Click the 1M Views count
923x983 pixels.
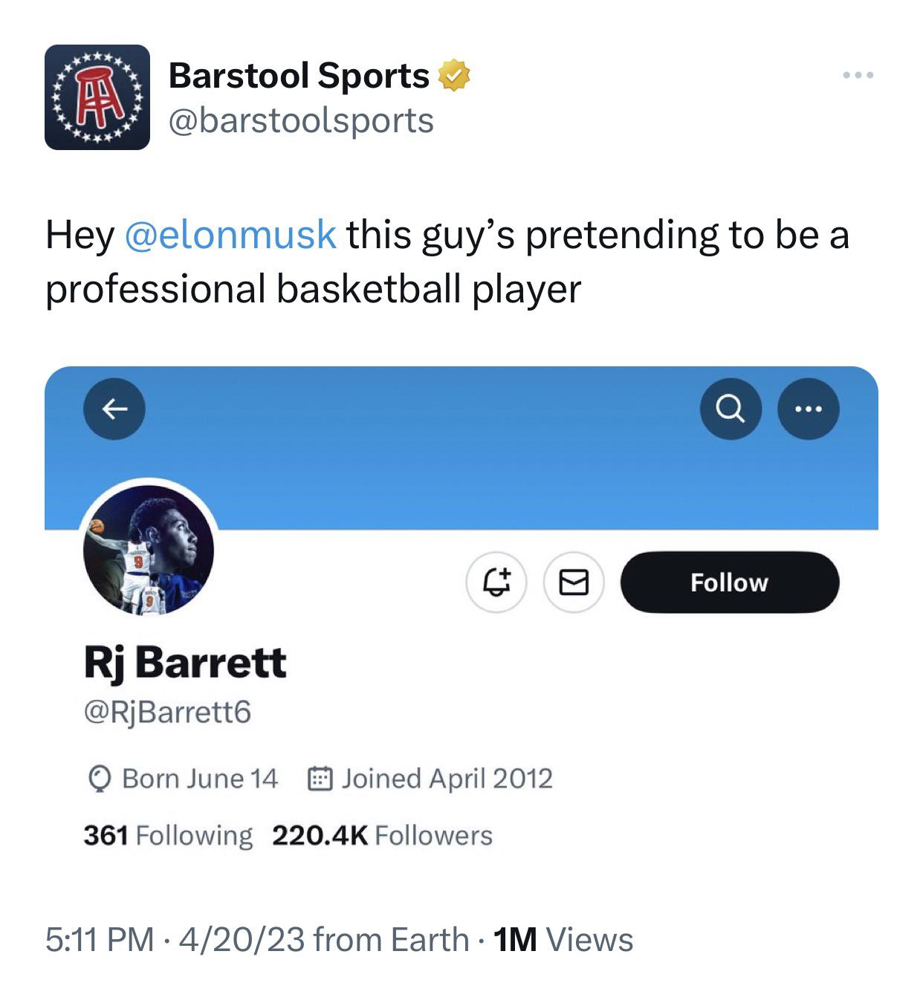pyautogui.click(x=563, y=939)
